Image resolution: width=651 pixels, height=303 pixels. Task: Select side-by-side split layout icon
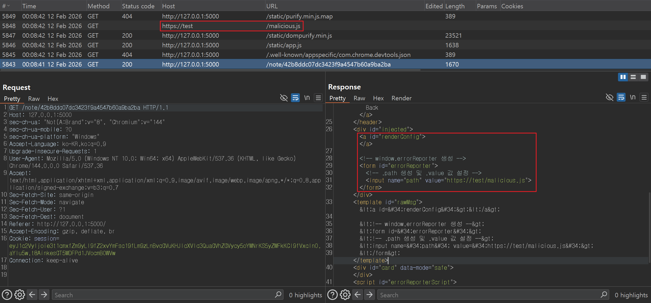click(x=623, y=77)
